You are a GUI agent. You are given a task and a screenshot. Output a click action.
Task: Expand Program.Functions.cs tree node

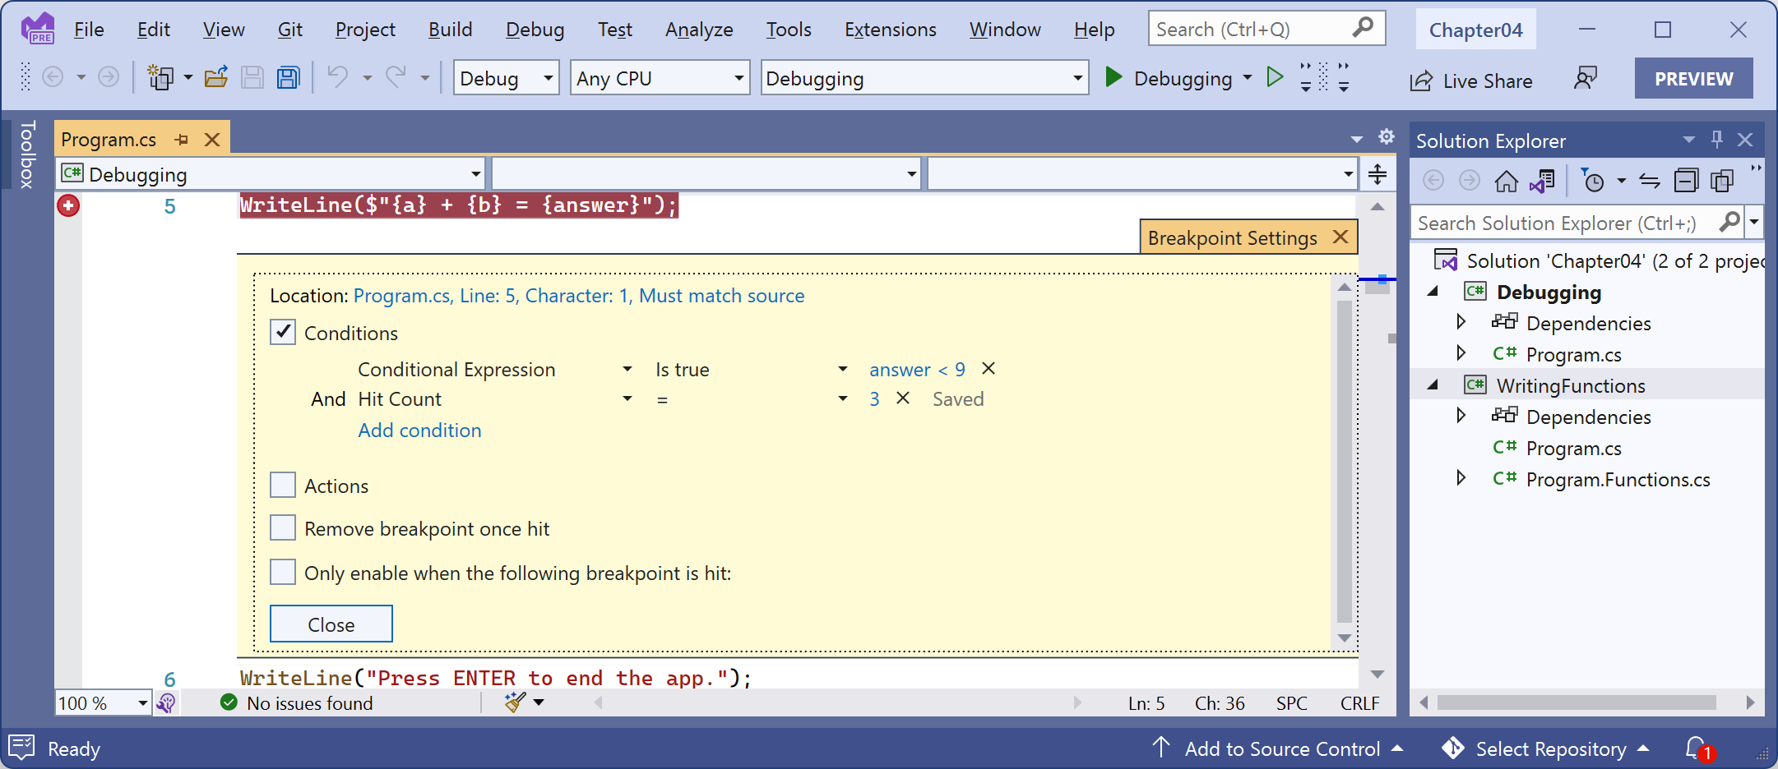(1461, 478)
